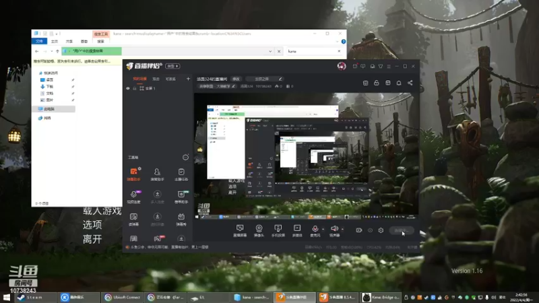Image resolution: width=539 pixels, height=303 pixels.
Task: Open the 主页 ribbon tab in Explorer
Action: tap(55, 41)
